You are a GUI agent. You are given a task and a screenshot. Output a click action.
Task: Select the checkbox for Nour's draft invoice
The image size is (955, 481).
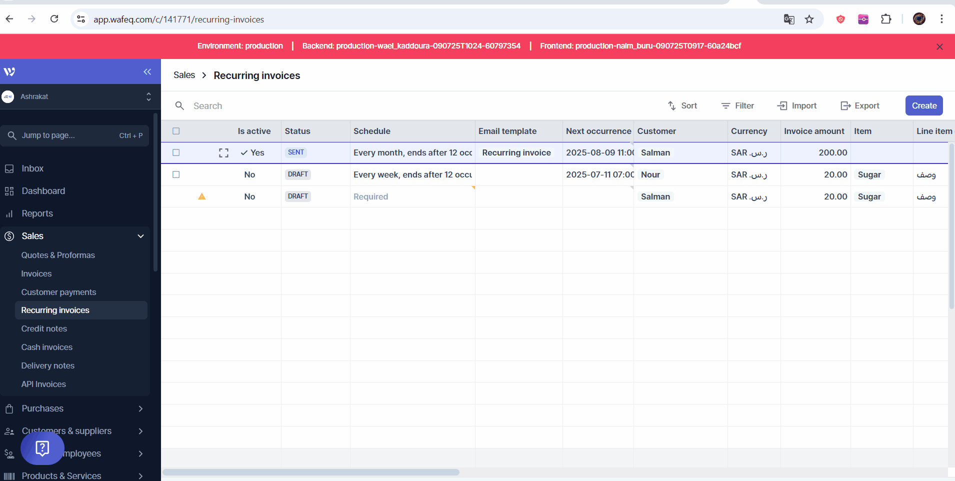click(176, 174)
